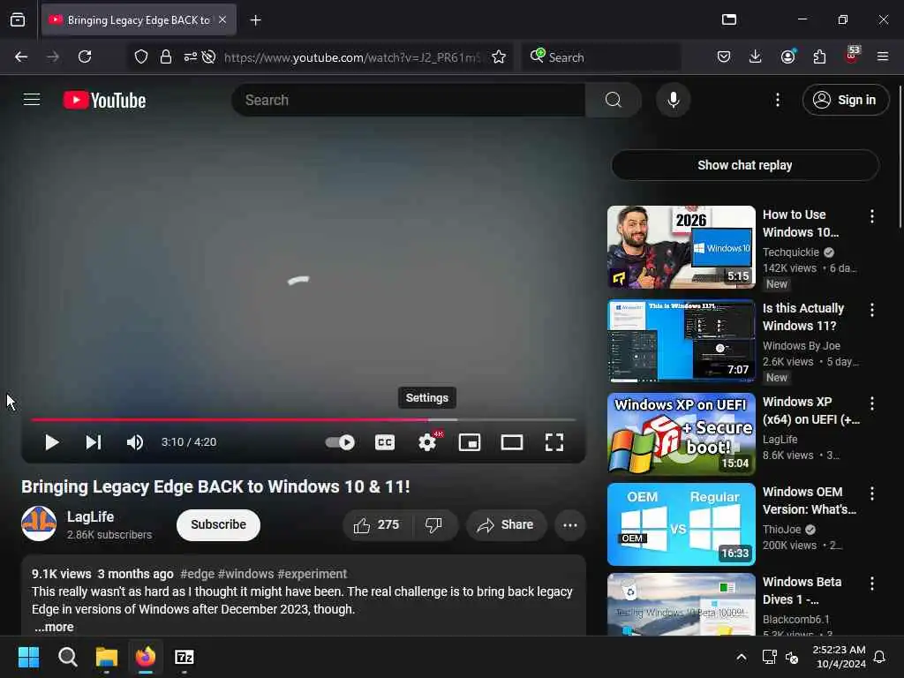Enable miniplayer mode icon
The height and width of the screenshot is (678, 904).
tap(470, 442)
